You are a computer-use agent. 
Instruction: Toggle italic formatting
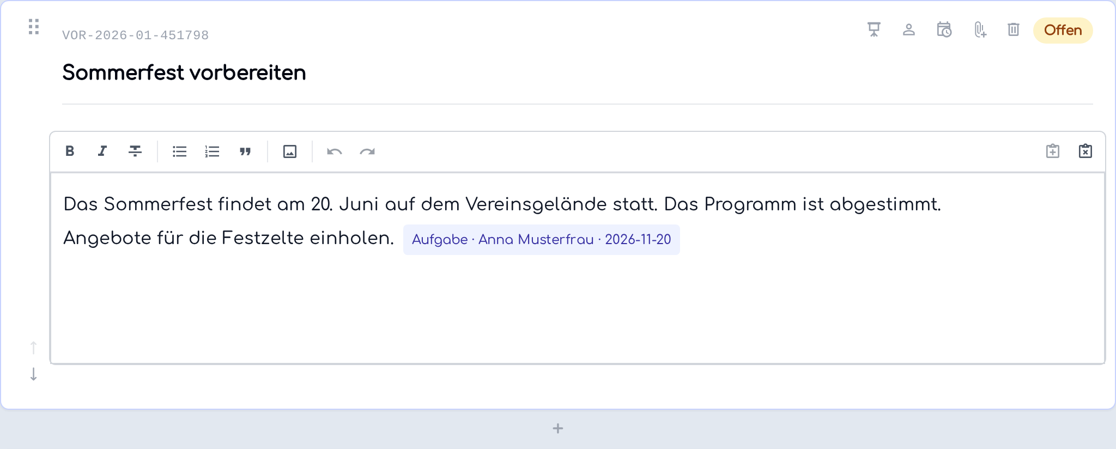click(102, 151)
